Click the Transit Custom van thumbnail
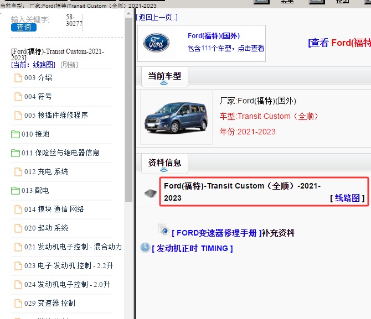 pos(176,118)
